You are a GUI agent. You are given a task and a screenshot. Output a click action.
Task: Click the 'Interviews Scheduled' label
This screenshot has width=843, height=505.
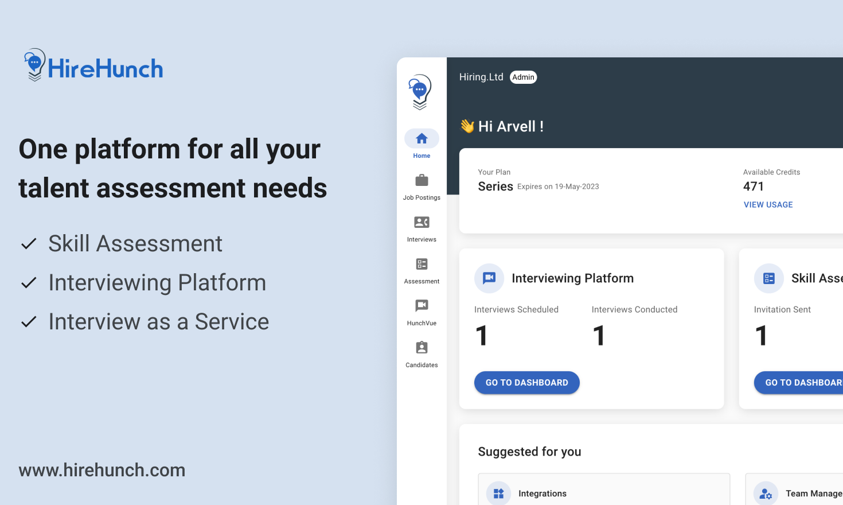(x=516, y=309)
